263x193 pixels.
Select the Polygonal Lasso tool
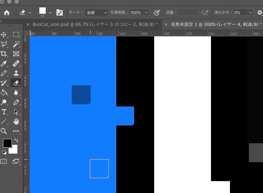point(4,44)
